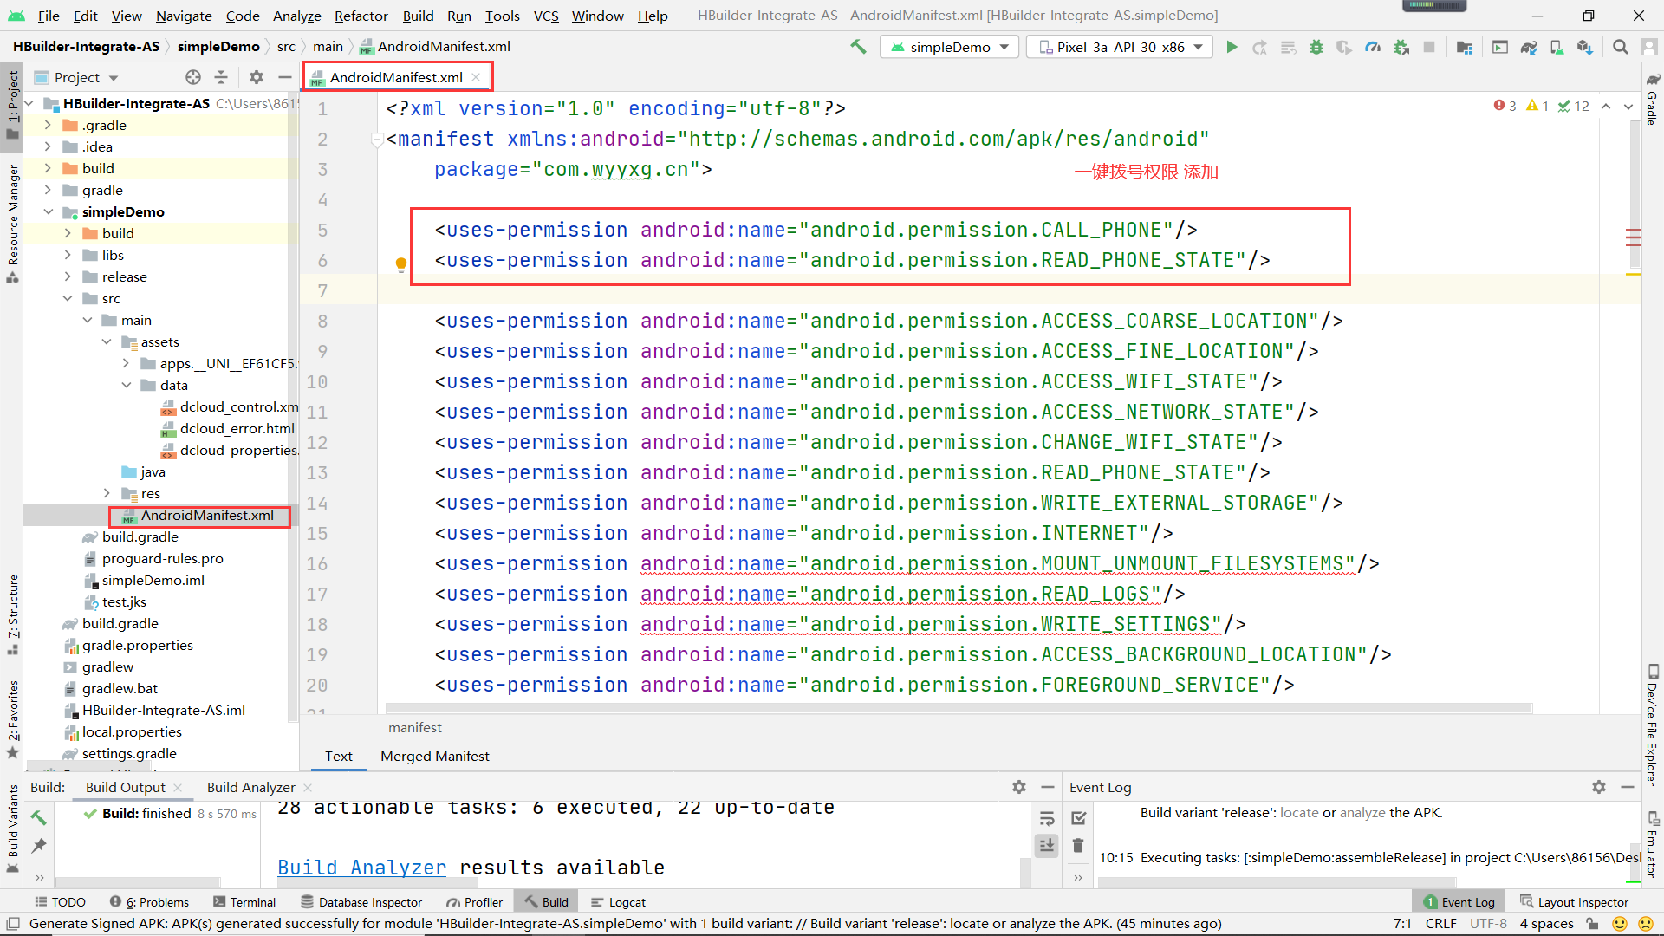Click the Debug bug icon in toolbar
The height and width of the screenshot is (936, 1664).
tap(1316, 47)
